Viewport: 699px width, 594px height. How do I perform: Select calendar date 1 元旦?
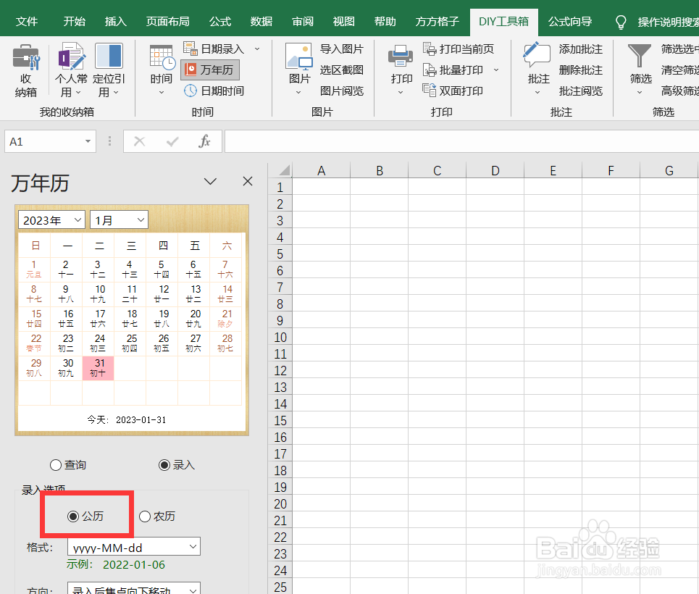[x=34, y=269]
